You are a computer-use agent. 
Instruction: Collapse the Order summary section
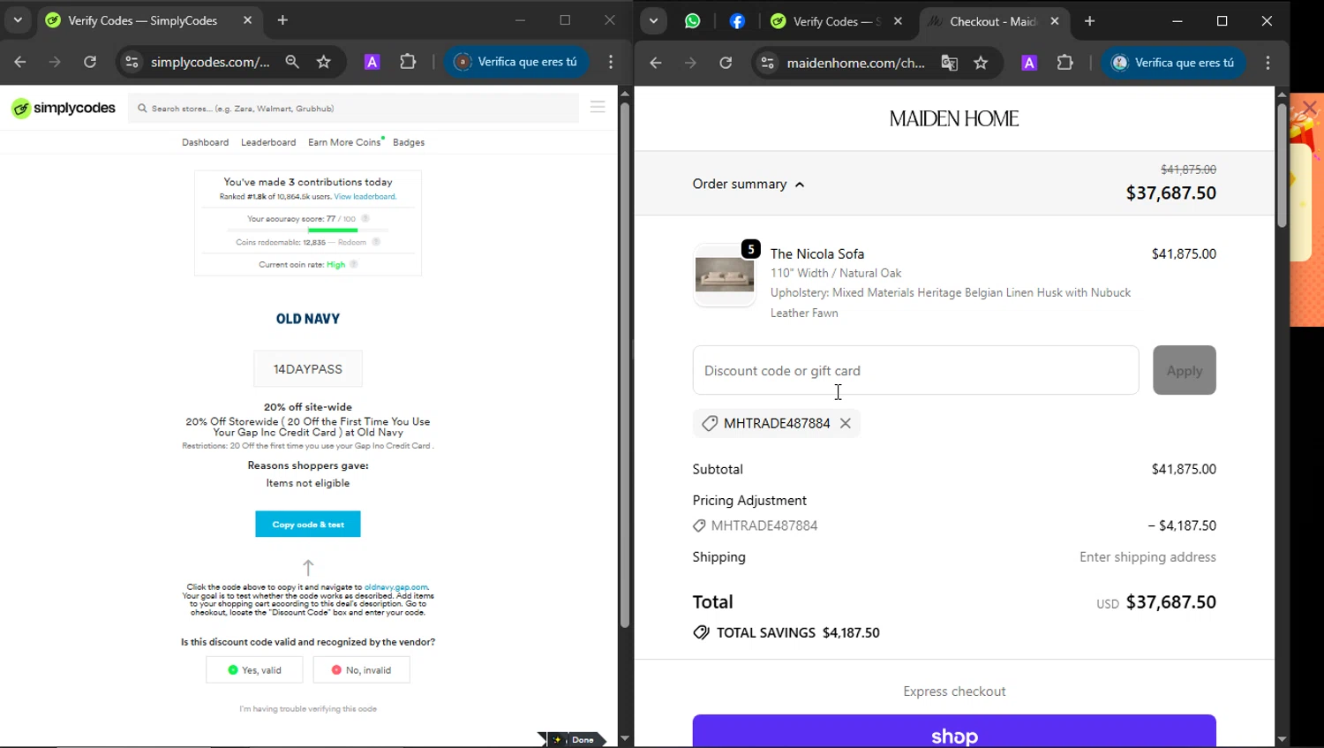749,184
